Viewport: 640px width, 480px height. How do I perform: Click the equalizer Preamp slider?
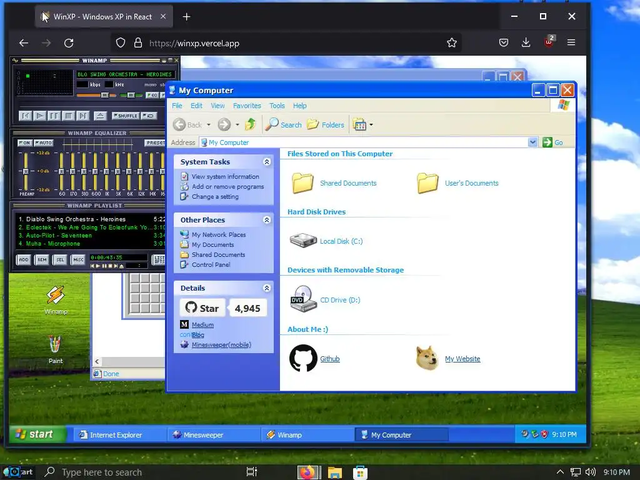26,171
